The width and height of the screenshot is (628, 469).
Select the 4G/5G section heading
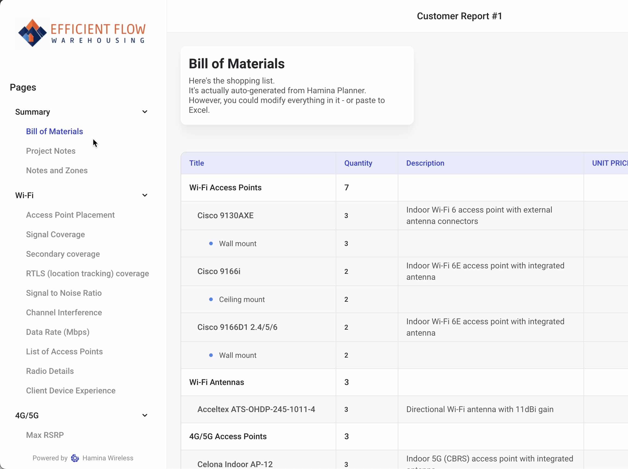(27, 415)
